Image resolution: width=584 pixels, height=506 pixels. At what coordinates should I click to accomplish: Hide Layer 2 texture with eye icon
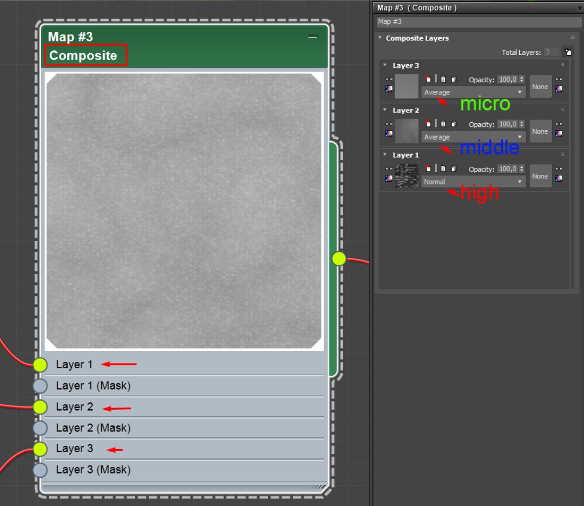coord(389,124)
